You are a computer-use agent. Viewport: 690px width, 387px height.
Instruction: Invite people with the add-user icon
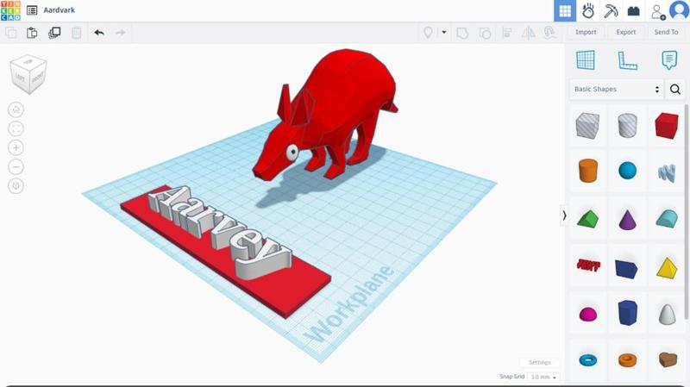click(657, 11)
